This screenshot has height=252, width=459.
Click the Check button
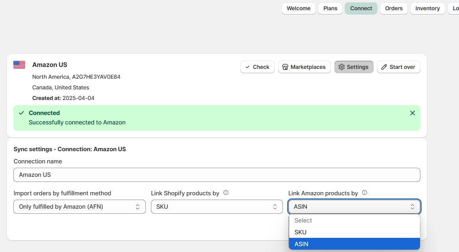coord(257,67)
